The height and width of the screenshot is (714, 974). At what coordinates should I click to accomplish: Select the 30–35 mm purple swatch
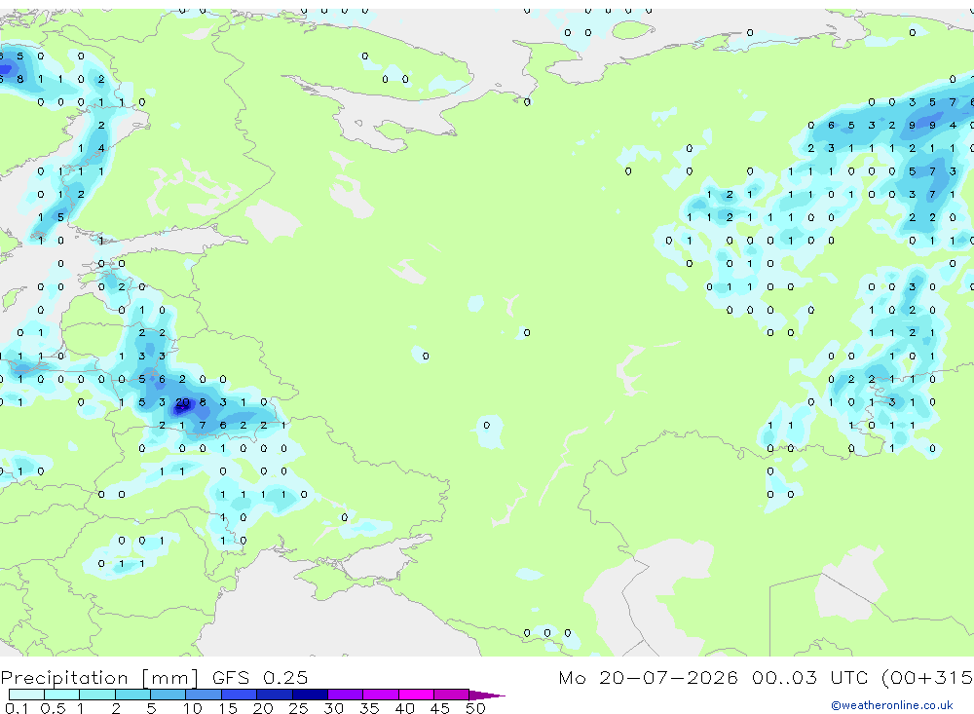[345, 695]
